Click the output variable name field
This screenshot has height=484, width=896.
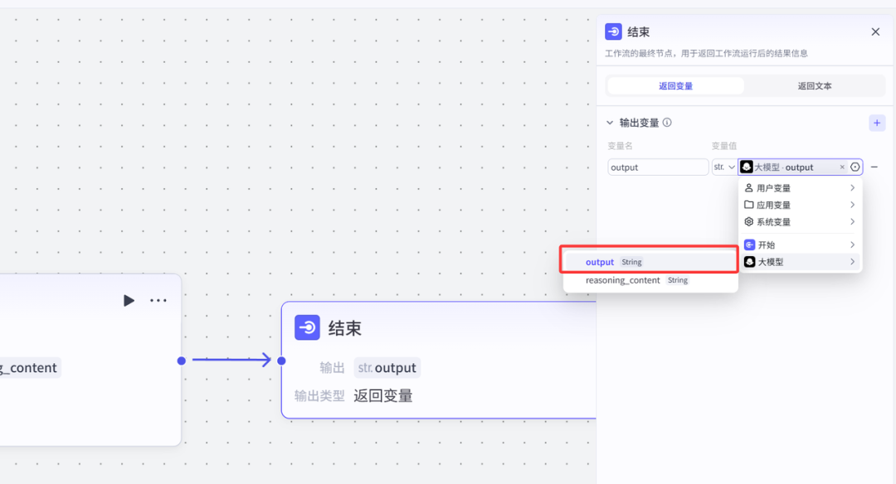[x=658, y=167]
